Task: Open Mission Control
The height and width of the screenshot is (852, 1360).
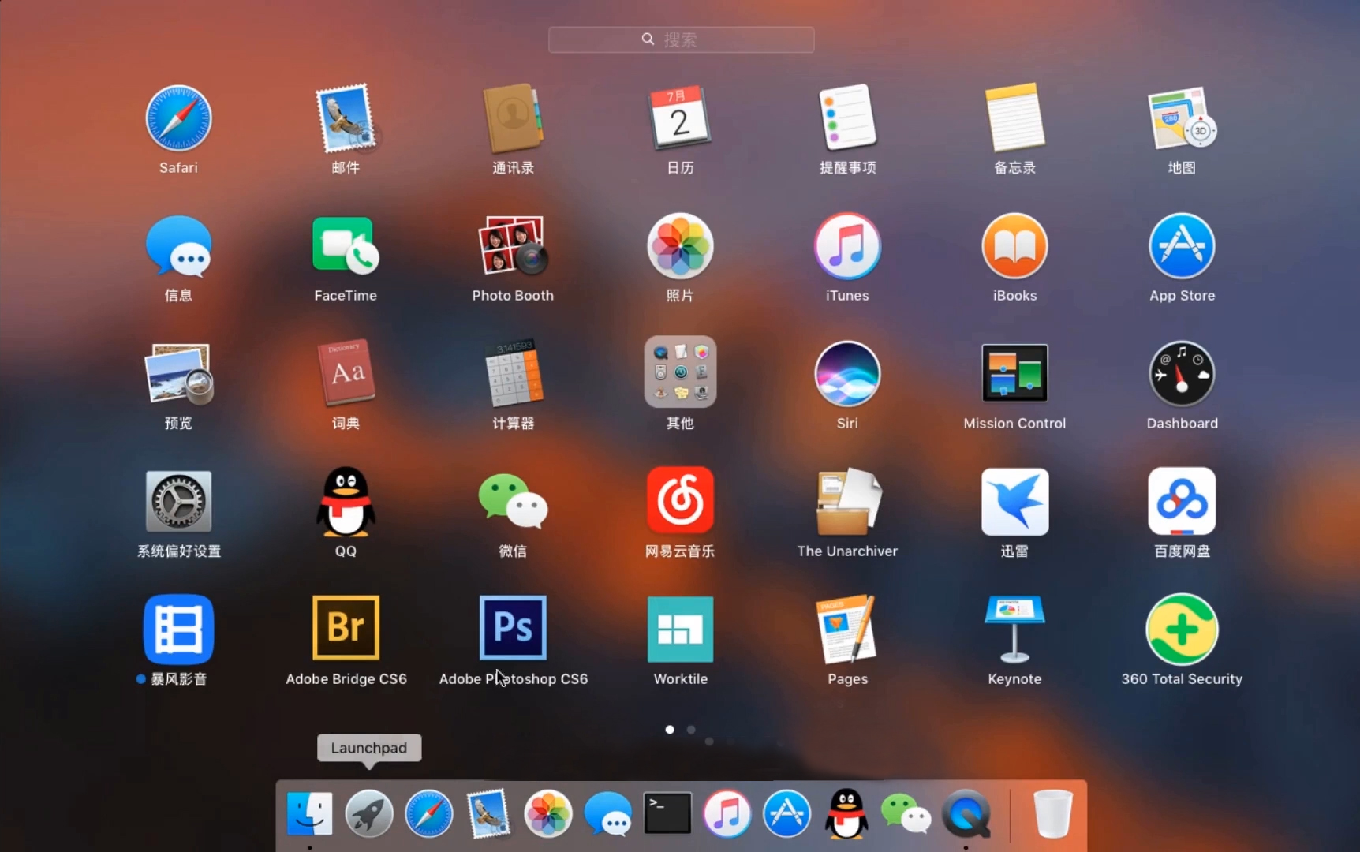Action: click(1015, 374)
